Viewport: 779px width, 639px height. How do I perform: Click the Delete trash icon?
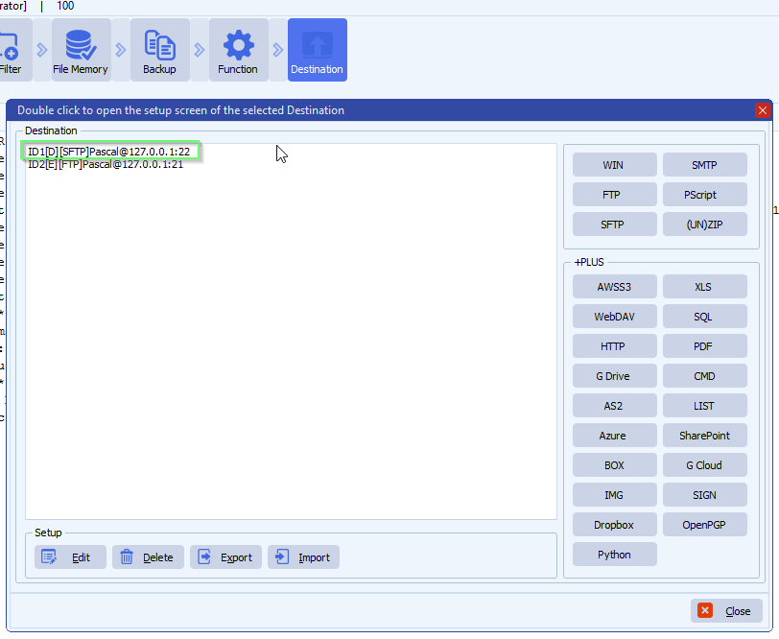coord(127,557)
